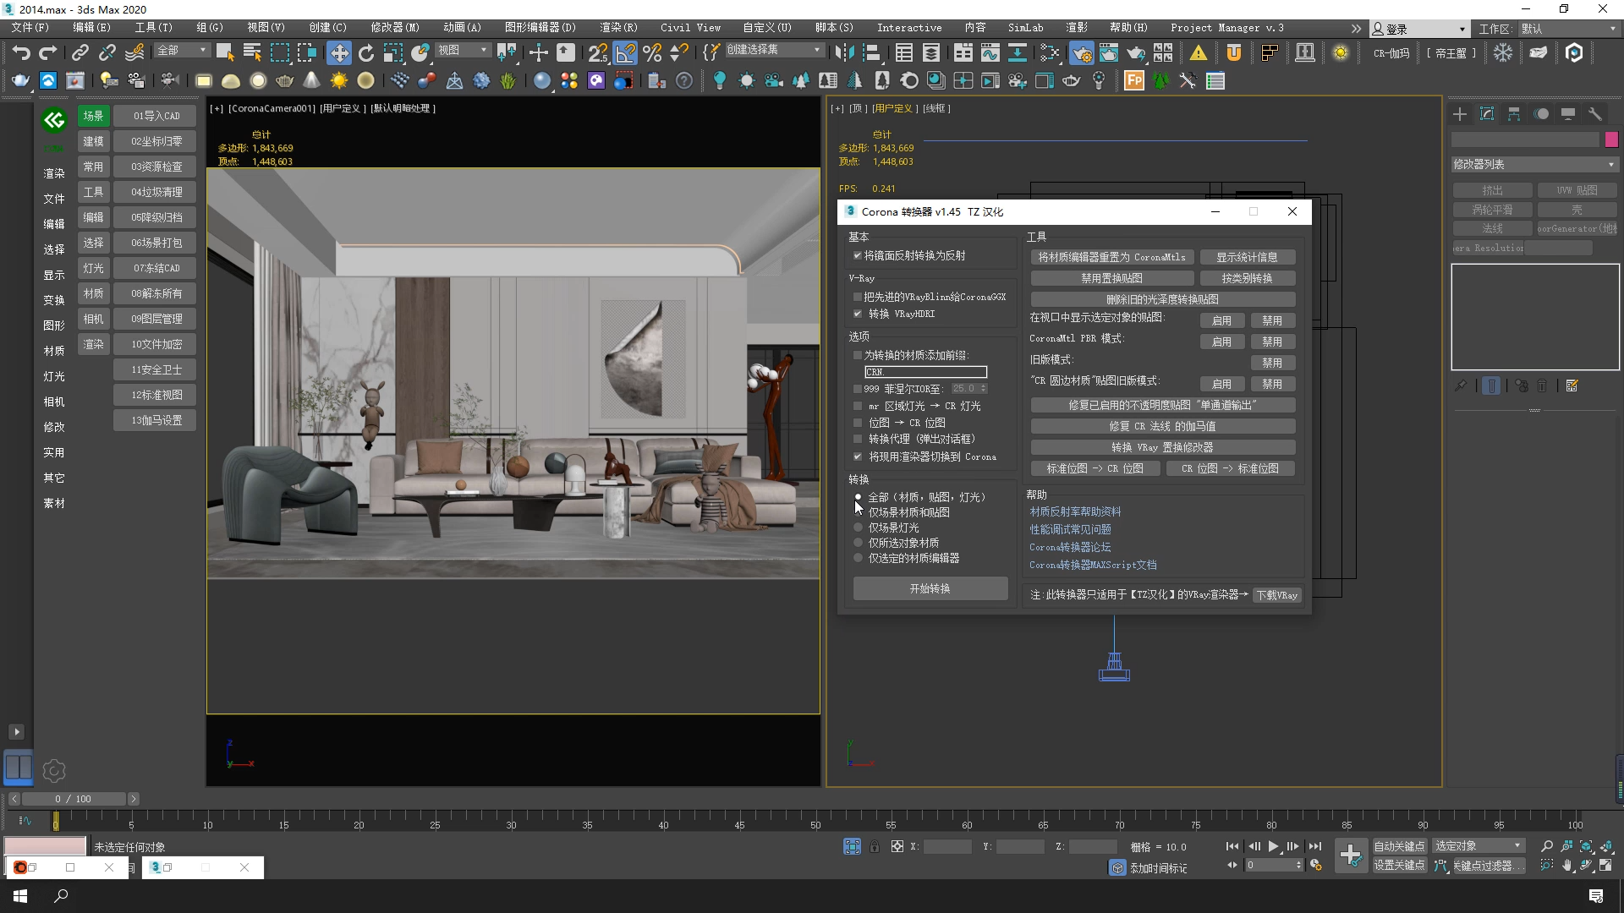Click the pink object color swatch
1624x913 pixels.
tap(1611, 139)
